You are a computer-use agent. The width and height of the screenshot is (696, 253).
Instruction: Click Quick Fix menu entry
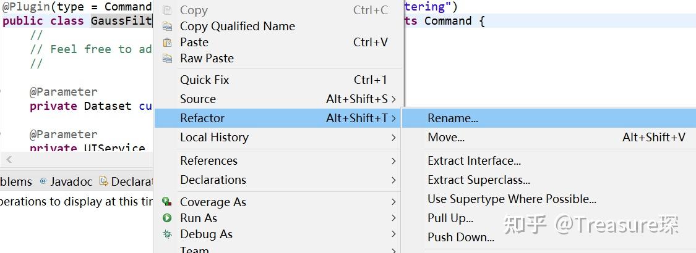pyautogui.click(x=204, y=80)
